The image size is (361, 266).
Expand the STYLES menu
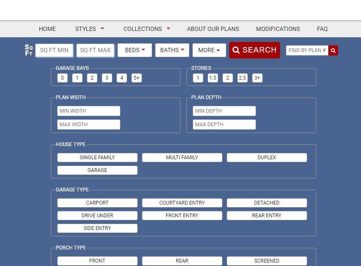click(x=89, y=29)
